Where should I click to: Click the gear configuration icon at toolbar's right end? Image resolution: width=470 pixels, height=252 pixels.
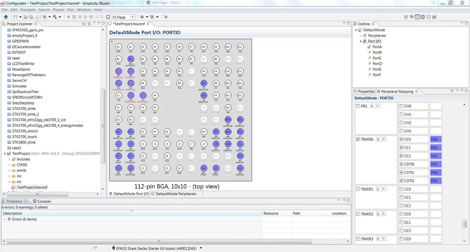(x=166, y=16)
